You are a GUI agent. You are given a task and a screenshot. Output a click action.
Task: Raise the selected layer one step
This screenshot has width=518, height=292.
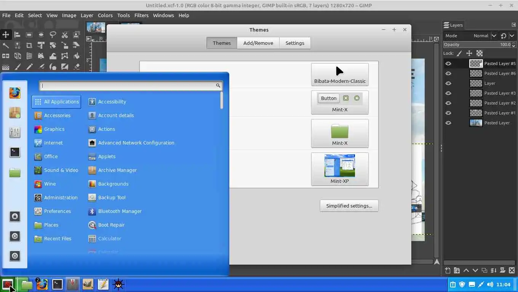(466, 270)
